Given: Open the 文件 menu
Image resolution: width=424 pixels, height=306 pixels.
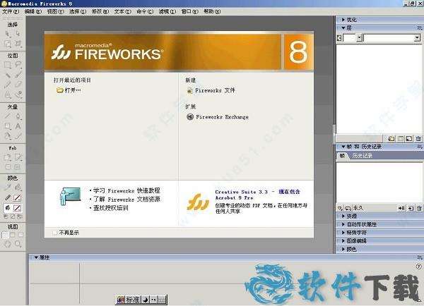Looking at the screenshot, I should [11, 12].
